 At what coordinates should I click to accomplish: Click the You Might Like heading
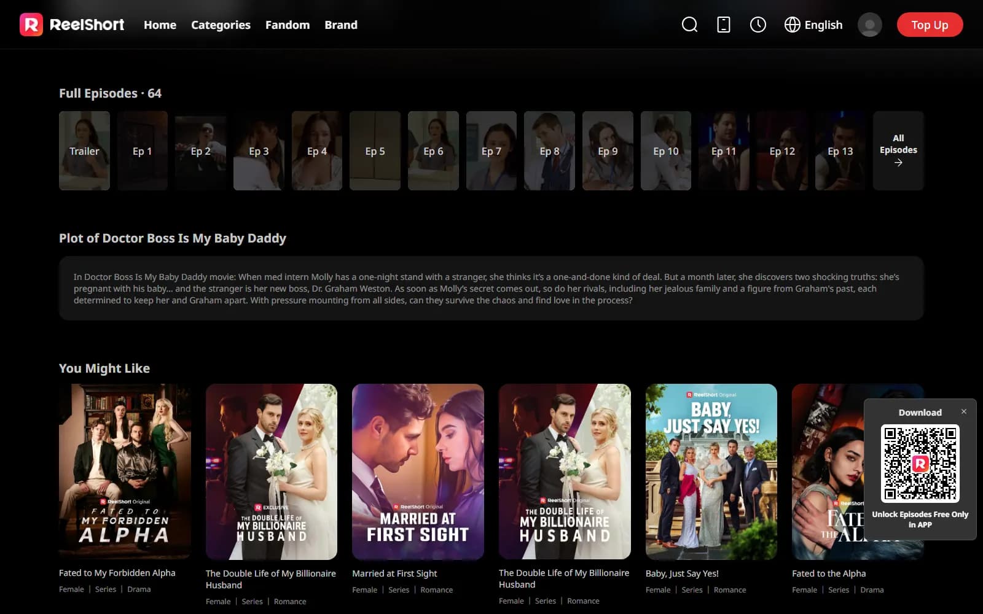104,368
